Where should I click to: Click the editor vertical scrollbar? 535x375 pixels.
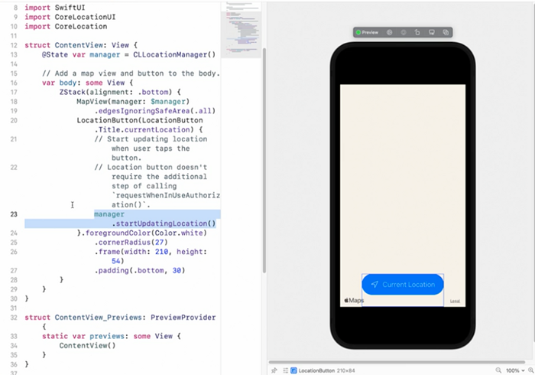264,153
